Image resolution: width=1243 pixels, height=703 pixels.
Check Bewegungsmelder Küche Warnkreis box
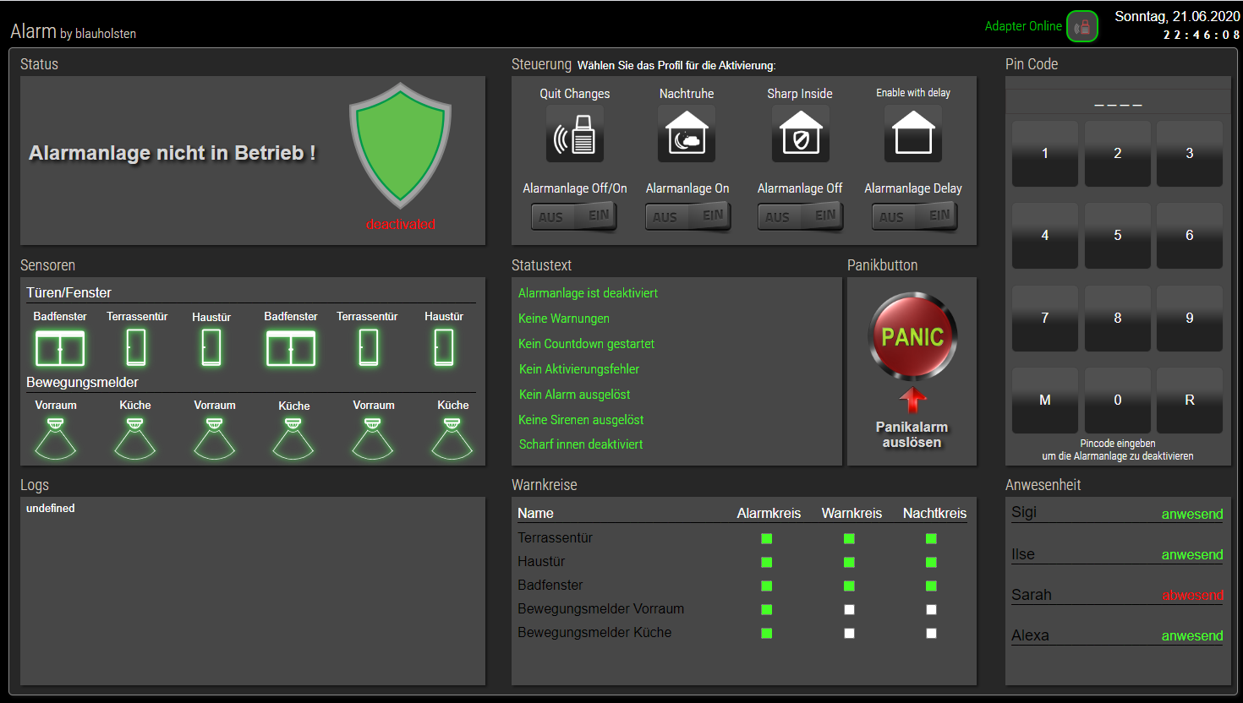(849, 633)
